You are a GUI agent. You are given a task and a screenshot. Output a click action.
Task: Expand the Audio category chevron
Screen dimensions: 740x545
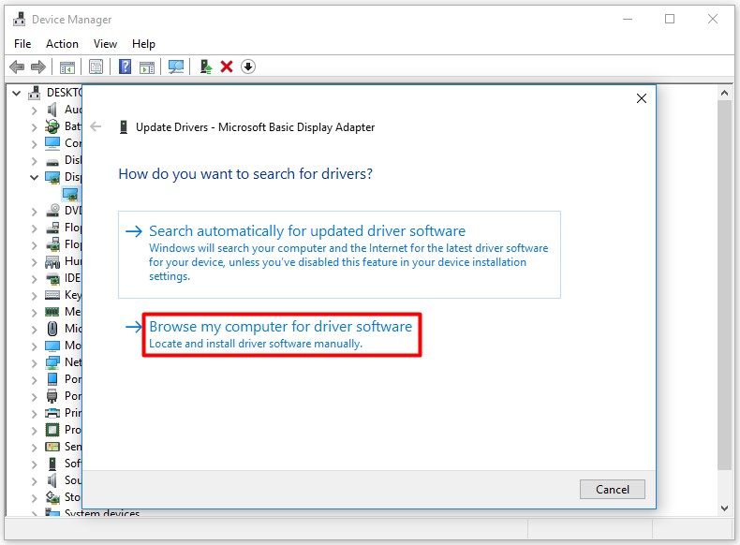point(34,110)
